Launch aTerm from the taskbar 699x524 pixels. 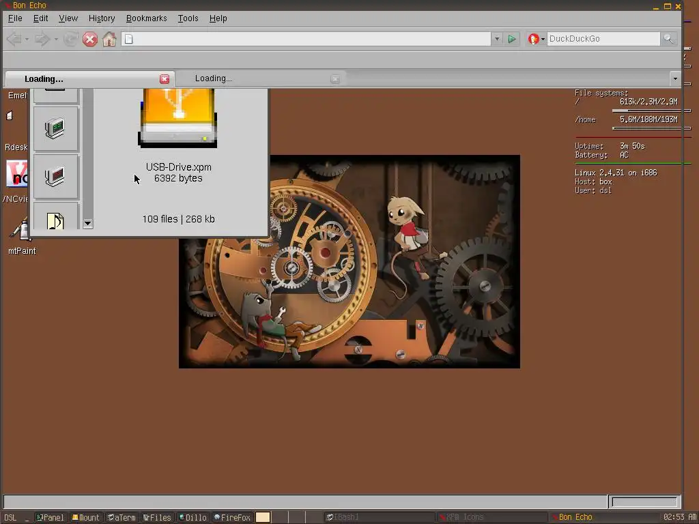(x=122, y=517)
